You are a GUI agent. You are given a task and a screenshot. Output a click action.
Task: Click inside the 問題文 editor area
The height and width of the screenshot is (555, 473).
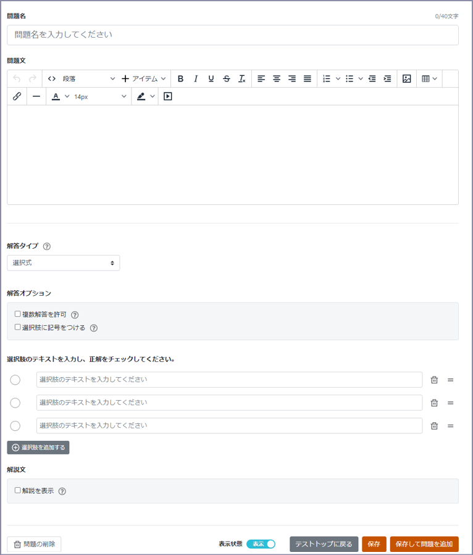click(x=233, y=155)
